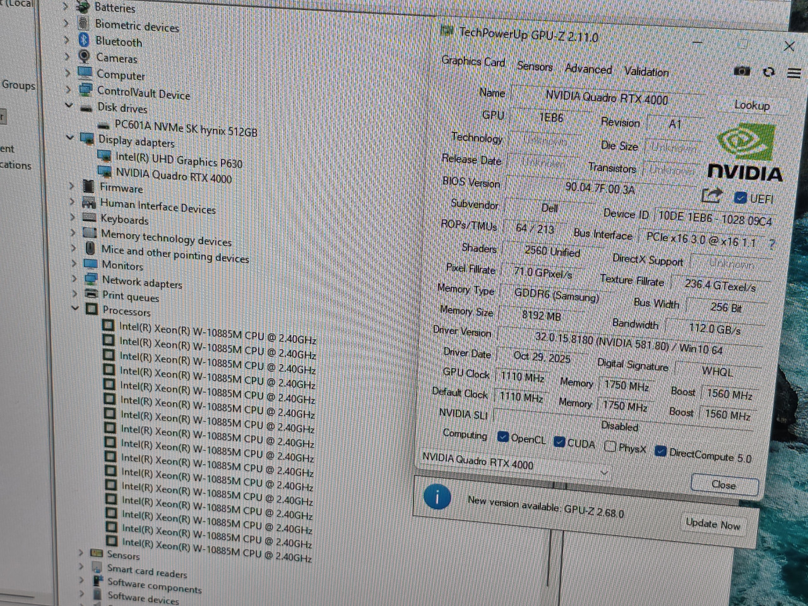Click the BIOS export share icon
The height and width of the screenshot is (606, 808).
click(x=711, y=196)
